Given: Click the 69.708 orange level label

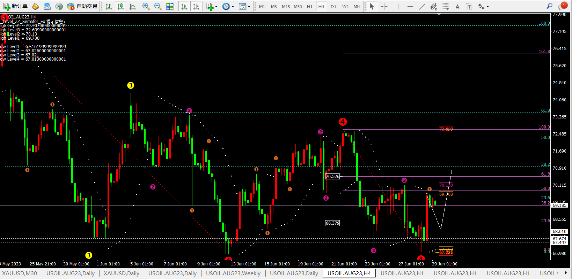Looking at the screenshot, I should point(446,194).
